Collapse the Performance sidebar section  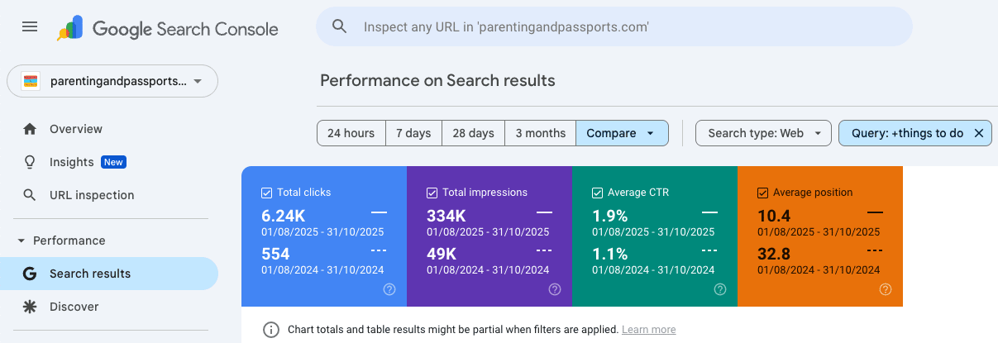pos(21,241)
